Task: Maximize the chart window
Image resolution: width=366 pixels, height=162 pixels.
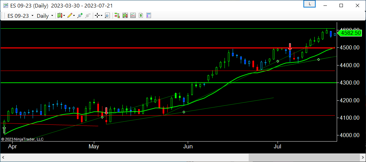Action: tap(341, 5)
